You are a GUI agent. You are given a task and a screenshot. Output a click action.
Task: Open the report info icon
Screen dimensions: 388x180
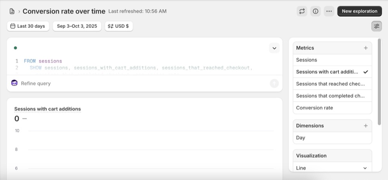point(315,11)
